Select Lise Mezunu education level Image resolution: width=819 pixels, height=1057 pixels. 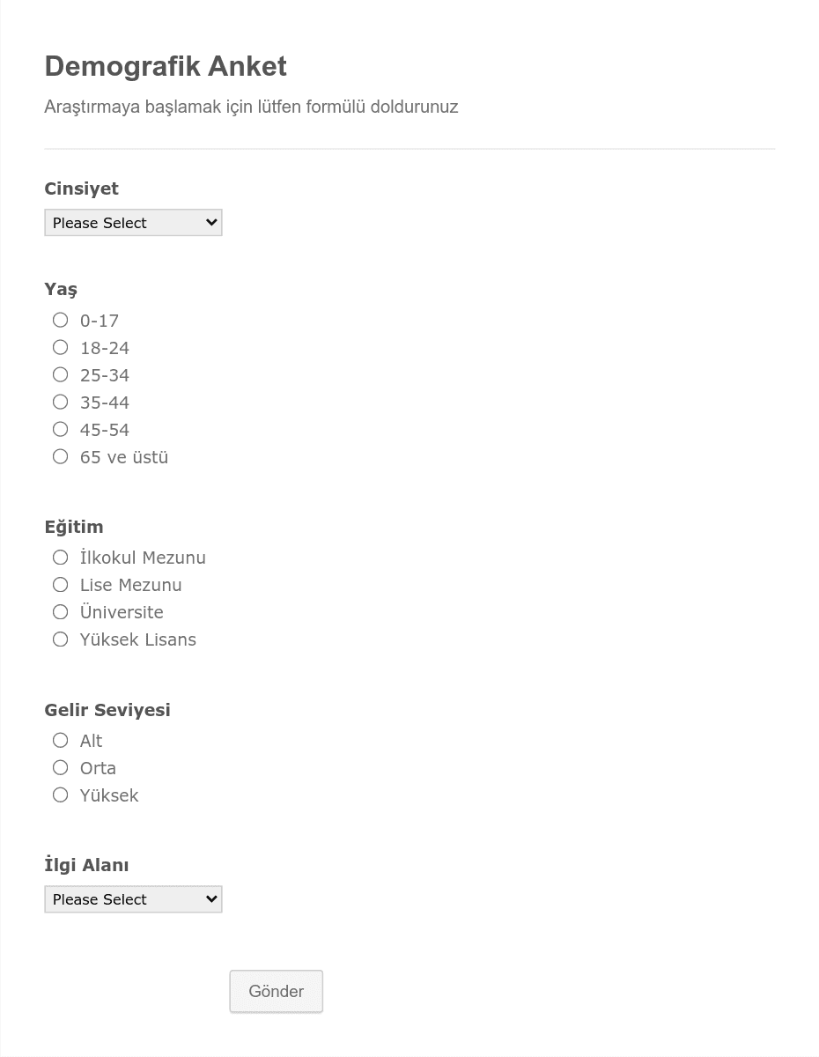(60, 584)
